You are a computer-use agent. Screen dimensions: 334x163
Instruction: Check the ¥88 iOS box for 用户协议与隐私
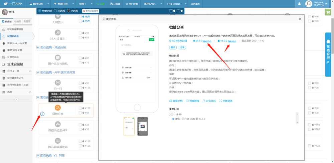pos(80,58)
